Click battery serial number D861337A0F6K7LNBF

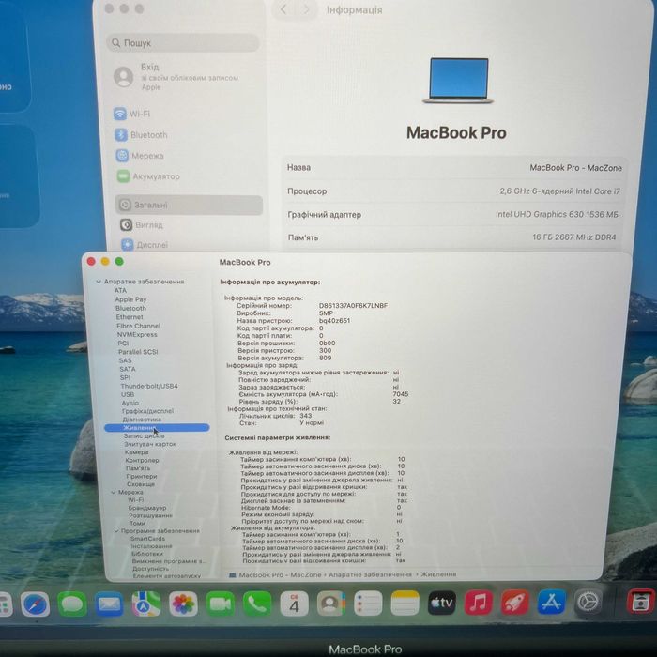coord(353,305)
